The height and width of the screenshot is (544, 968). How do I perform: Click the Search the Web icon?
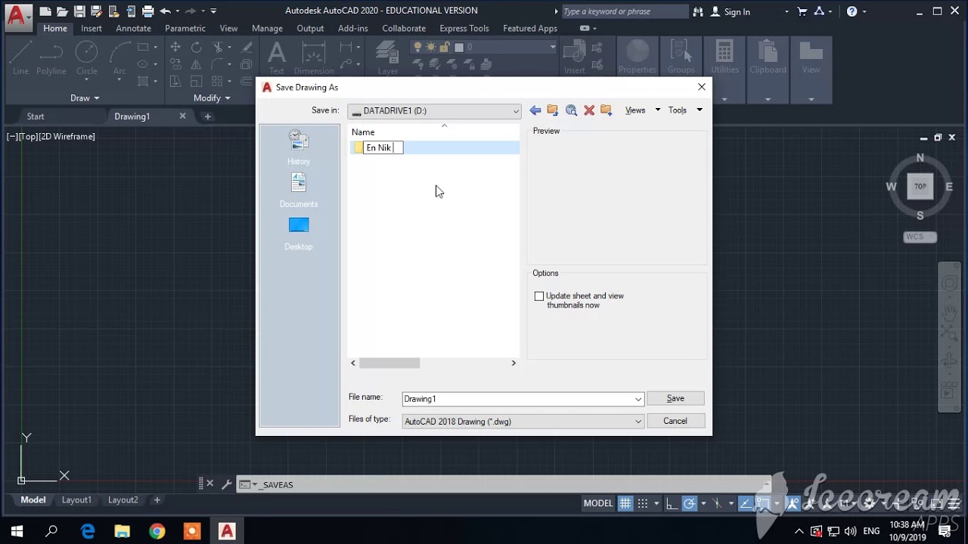point(571,110)
